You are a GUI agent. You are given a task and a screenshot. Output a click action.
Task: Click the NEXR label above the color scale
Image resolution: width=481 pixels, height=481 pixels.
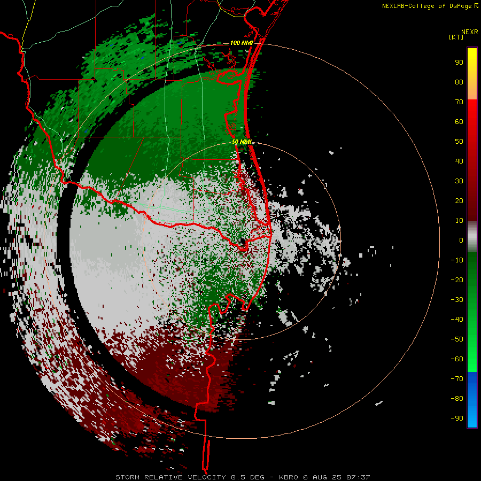coord(470,32)
